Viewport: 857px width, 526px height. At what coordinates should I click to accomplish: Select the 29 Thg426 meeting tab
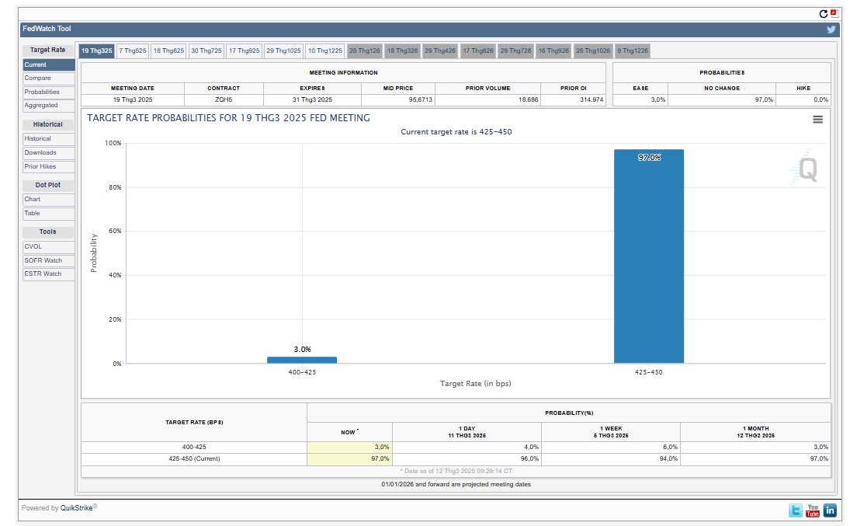pyautogui.click(x=440, y=51)
